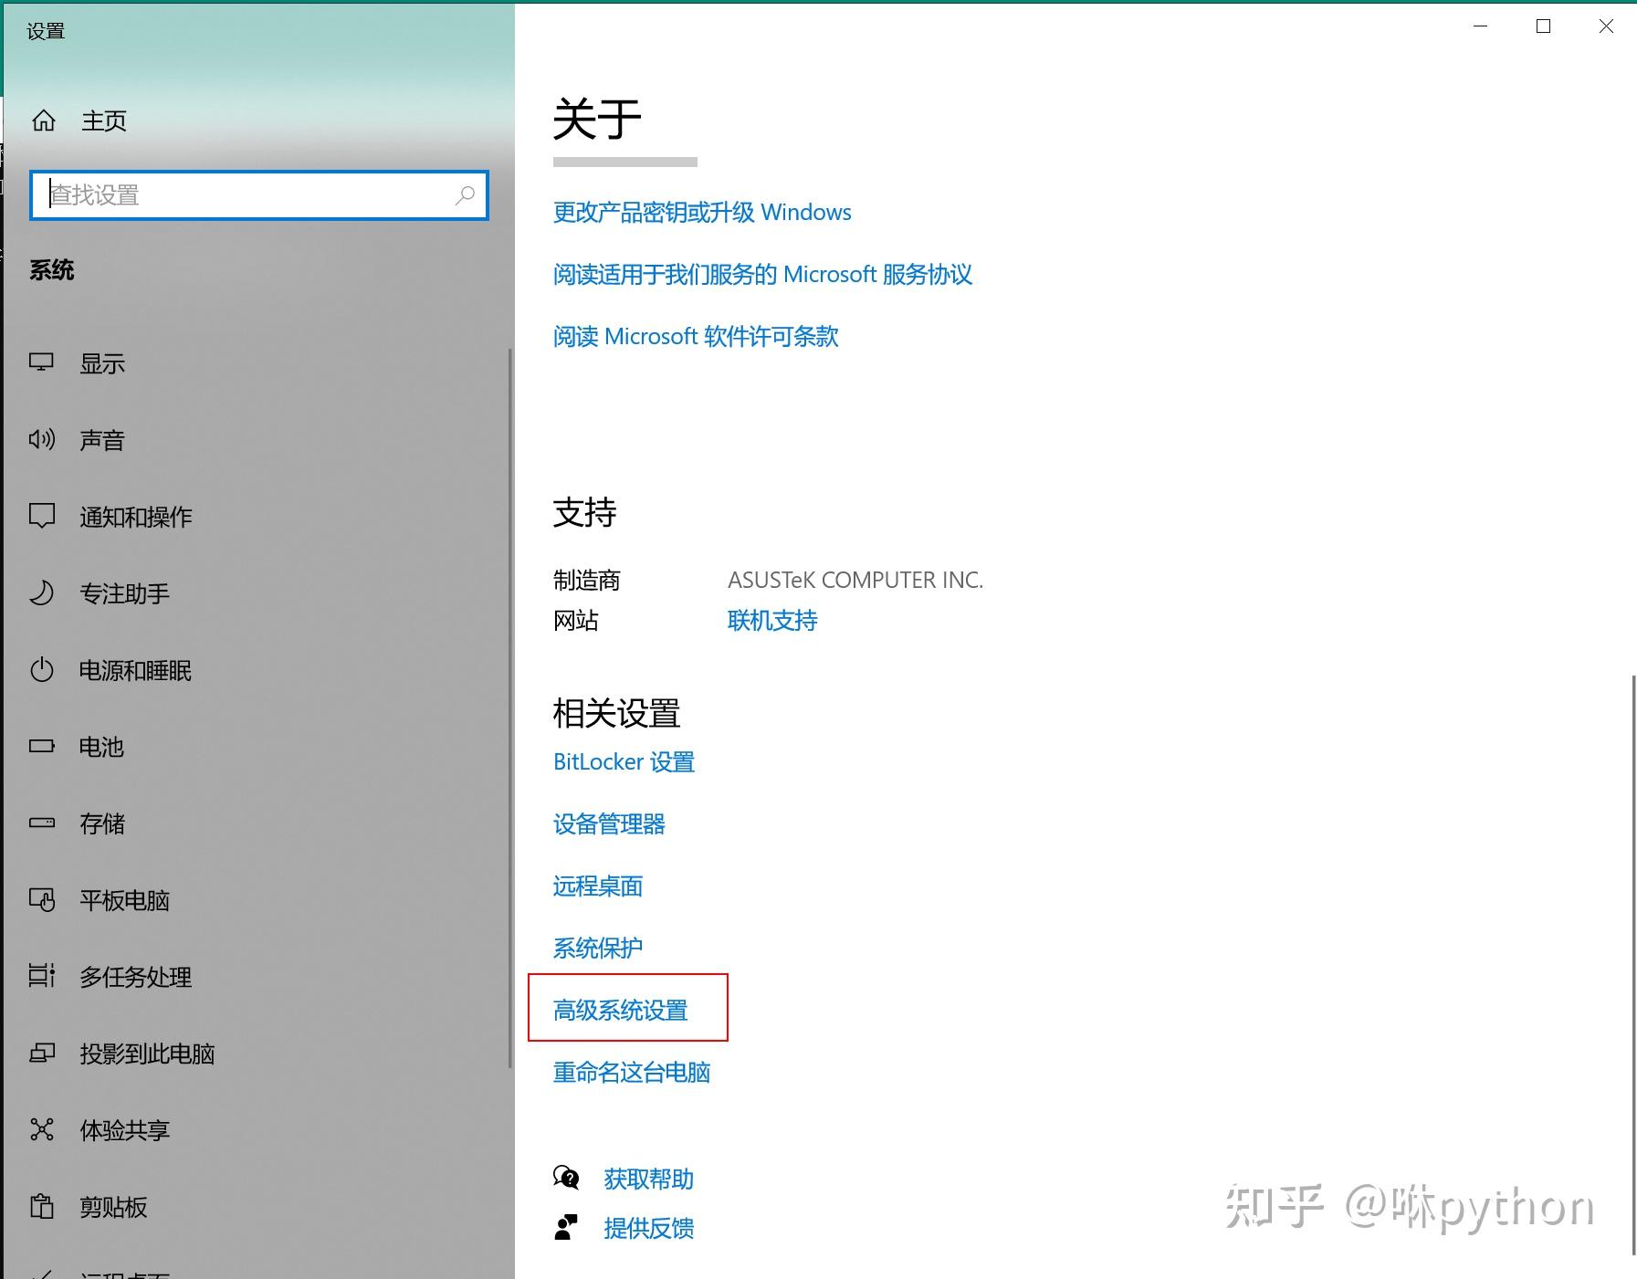Select the Battery (电池) icon
The width and height of the screenshot is (1637, 1279).
[x=40, y=747]
